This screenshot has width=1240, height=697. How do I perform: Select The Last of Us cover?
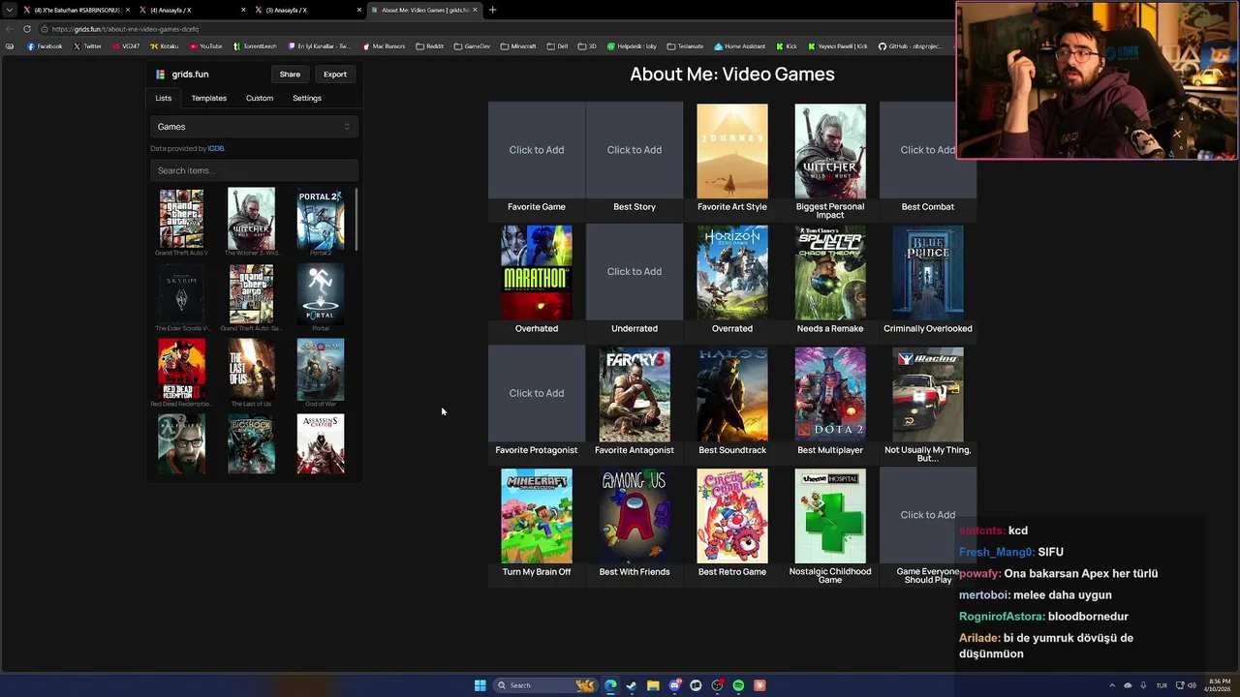pyautogui.click(x=251, y=370)
